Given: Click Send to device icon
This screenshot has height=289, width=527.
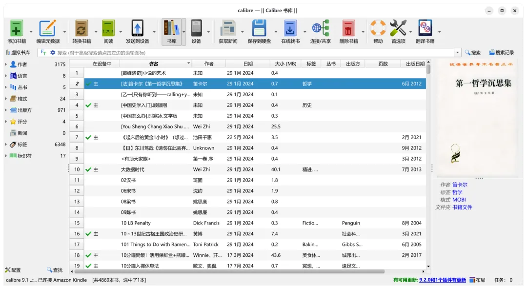Looking at the screenshot, I should click(138, 28).
